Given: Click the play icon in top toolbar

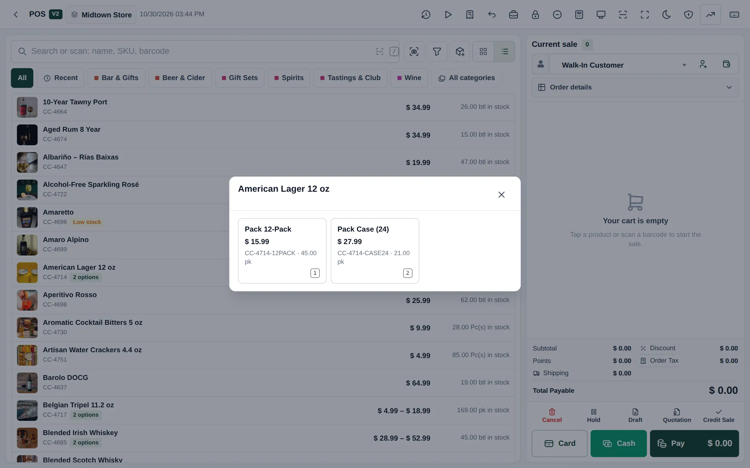Looking at the screenshot, I should (x=448, y=15).
